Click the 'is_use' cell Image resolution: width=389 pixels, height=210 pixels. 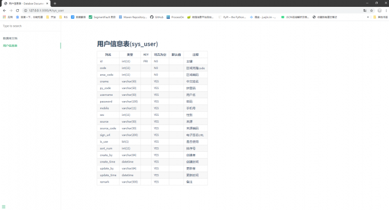pos(108,142)
